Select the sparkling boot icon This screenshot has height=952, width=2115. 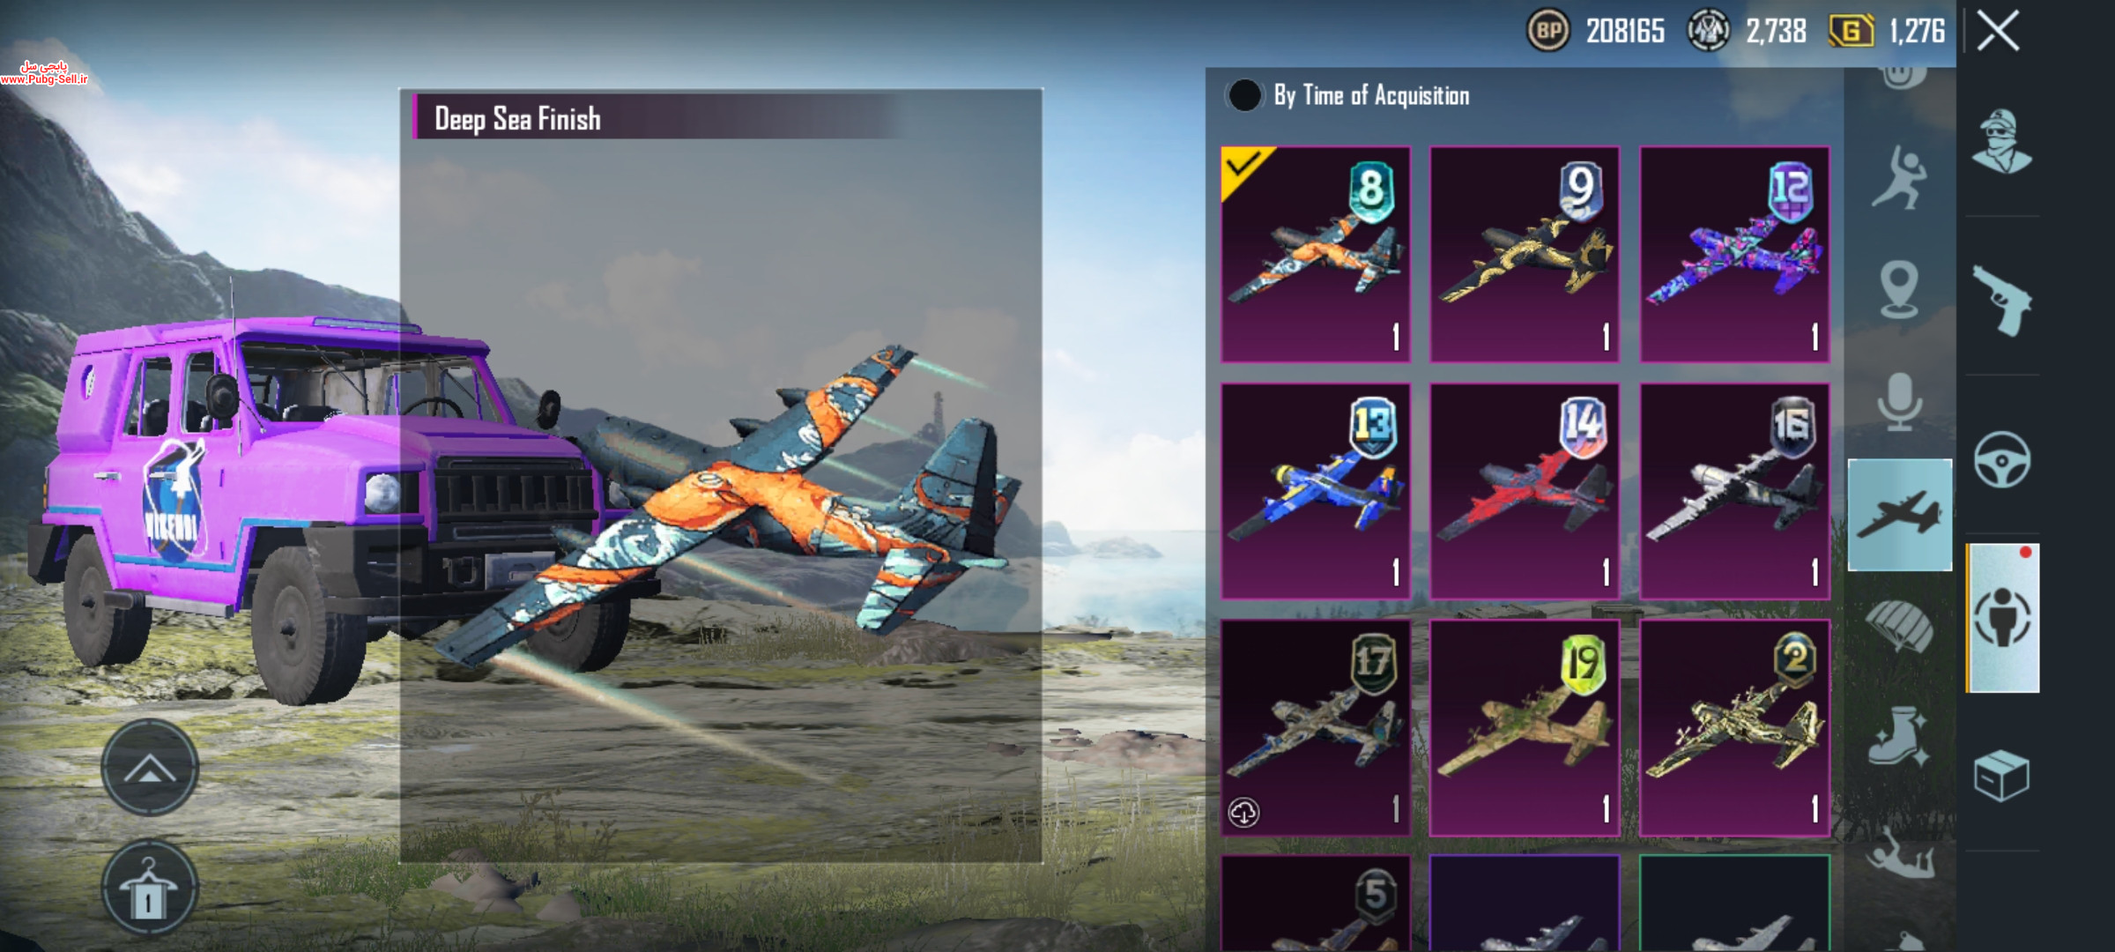(1899, 736)
